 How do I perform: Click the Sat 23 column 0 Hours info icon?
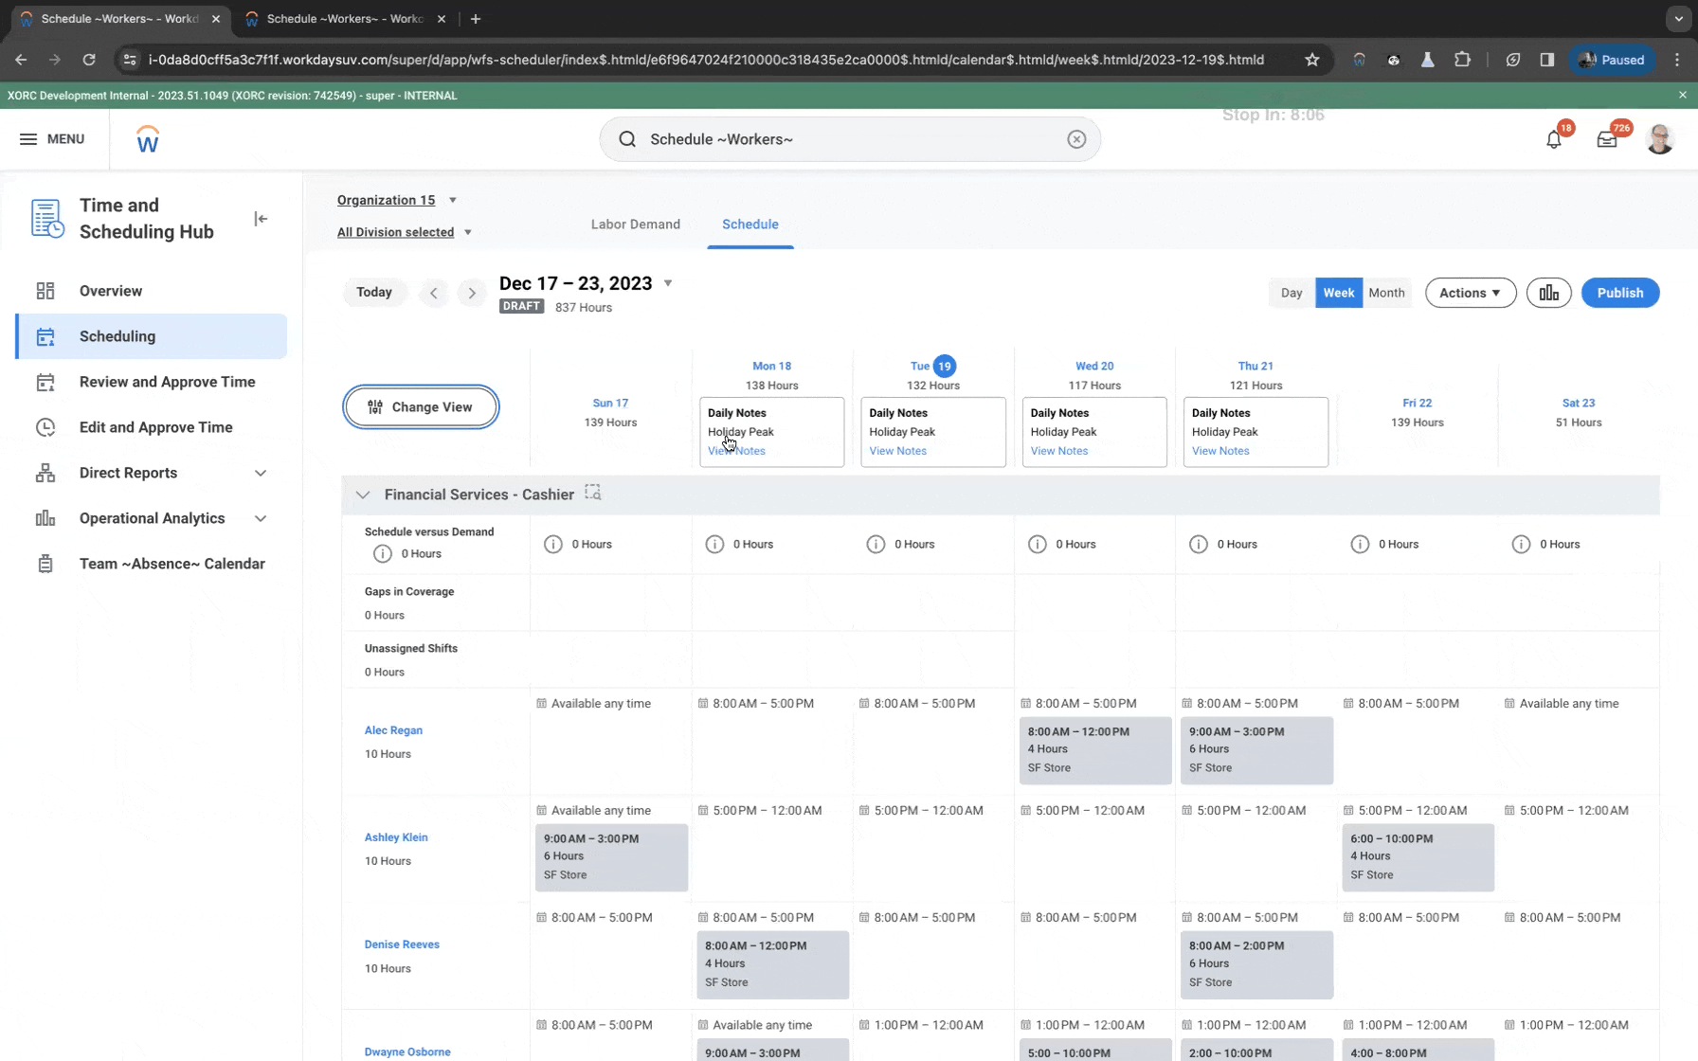click(x=1521, y=545)
